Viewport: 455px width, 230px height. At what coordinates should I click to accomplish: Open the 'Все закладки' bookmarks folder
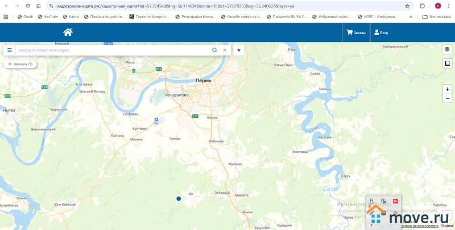click(436, 16)
